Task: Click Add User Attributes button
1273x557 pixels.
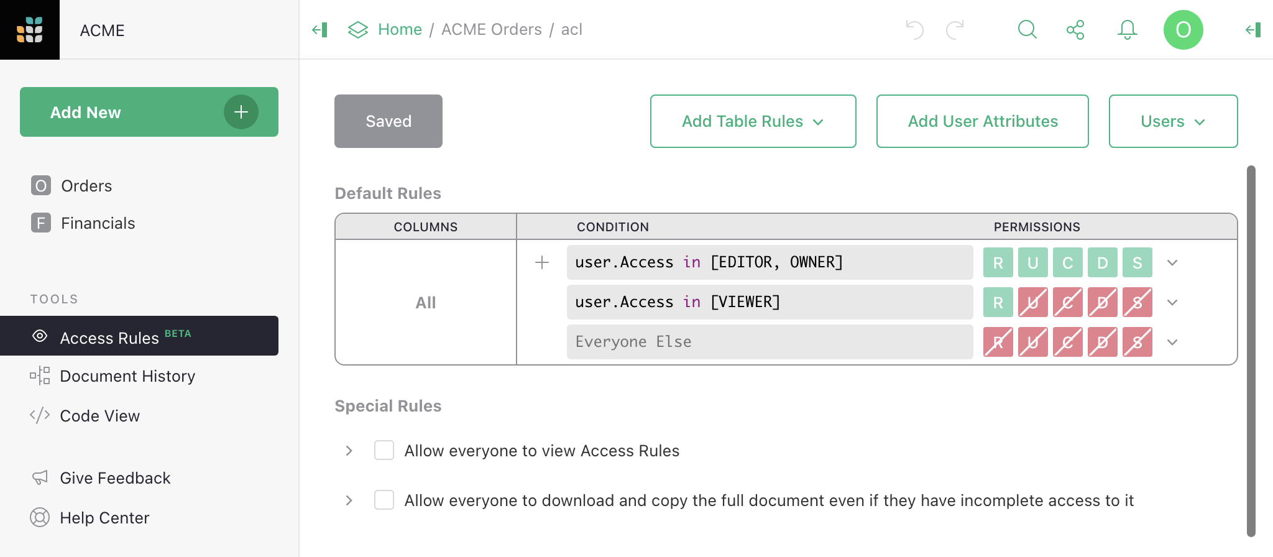Action: [x=983, y=121]
